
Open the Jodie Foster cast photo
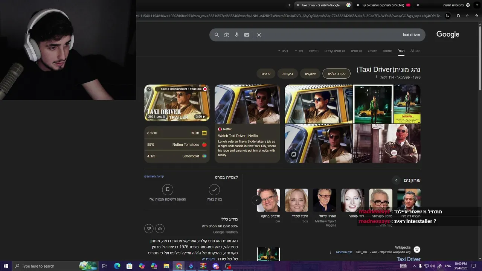point(353,200)
